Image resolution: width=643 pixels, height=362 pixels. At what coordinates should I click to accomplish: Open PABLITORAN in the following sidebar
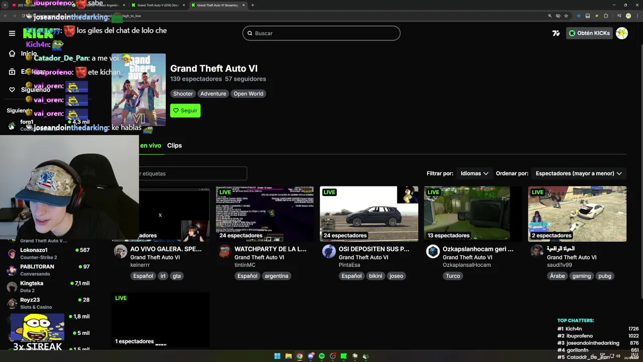pyautogui.click(x=48, y=270)
